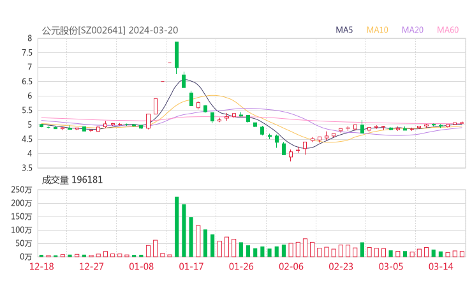This screenshot has width=472, height=281.
Task: Click the tallest green volume bar
Action: [x=177, y=227]
